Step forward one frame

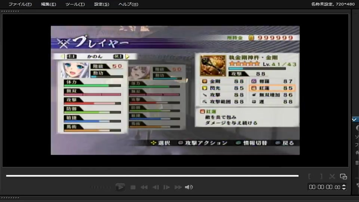tap(166, 187)
